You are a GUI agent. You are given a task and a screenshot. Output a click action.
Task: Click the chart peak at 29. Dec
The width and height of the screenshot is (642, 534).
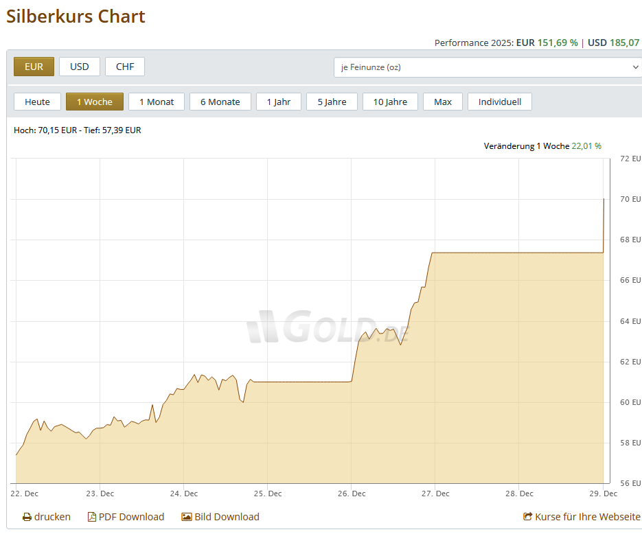pos(604,199)
